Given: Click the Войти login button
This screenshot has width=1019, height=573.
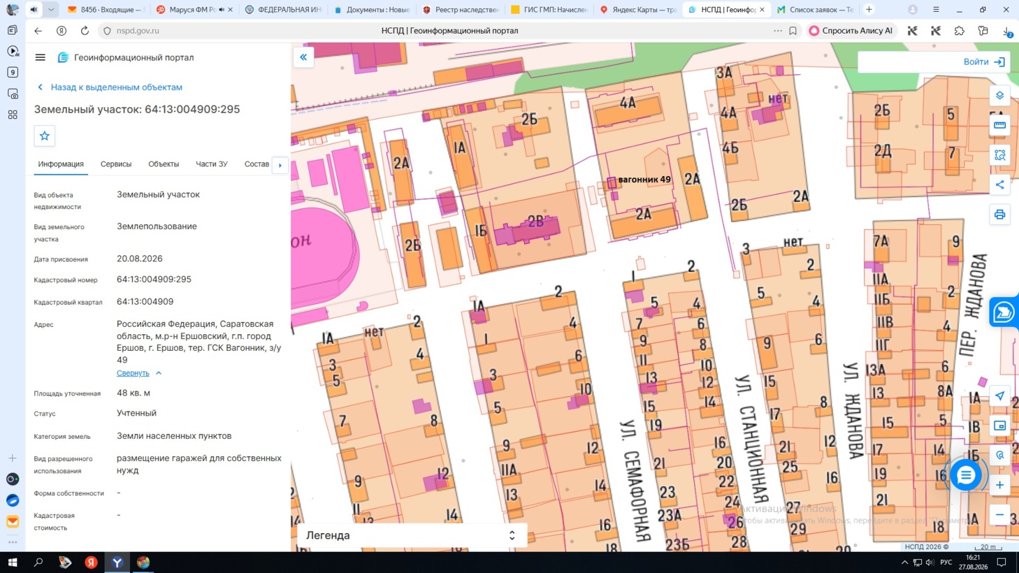Looking at the screenshot, I should coord(984,61).
